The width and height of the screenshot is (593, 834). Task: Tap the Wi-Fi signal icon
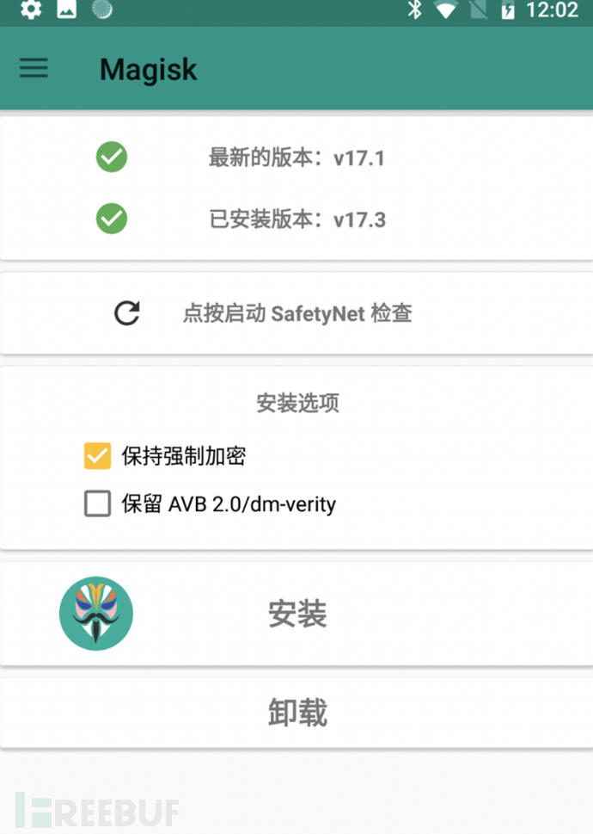[446, 10]
